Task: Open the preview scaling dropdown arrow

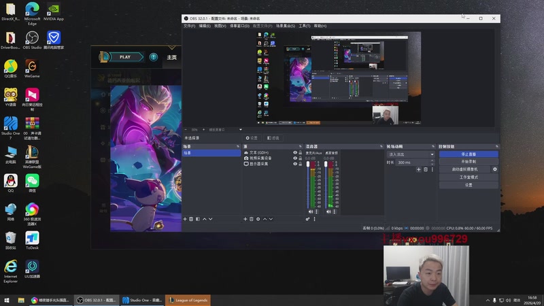Action: [x=241, y=130]
